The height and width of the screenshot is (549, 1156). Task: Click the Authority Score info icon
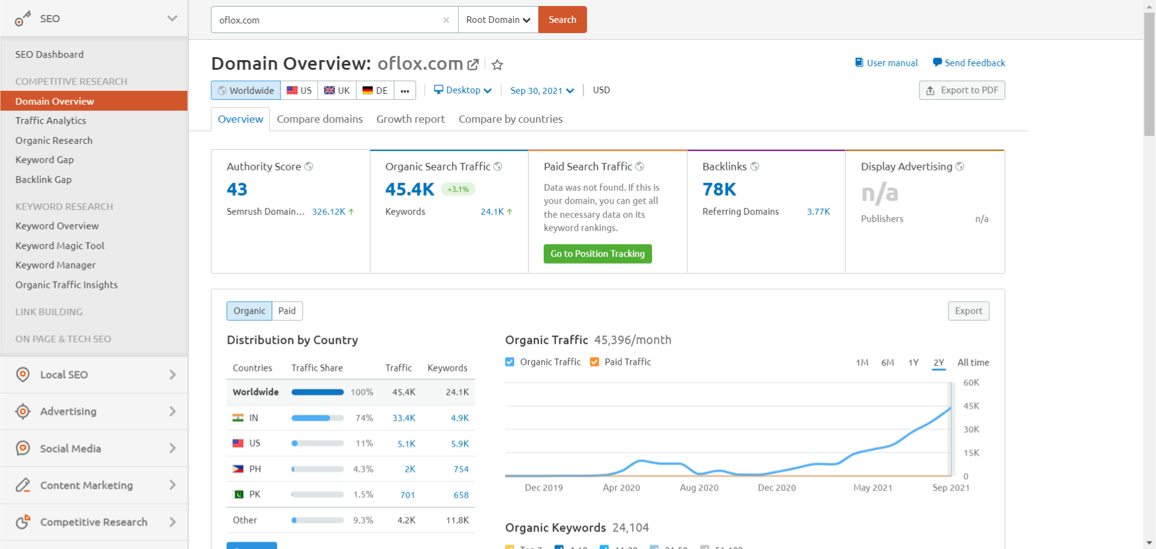pos(309,166)
